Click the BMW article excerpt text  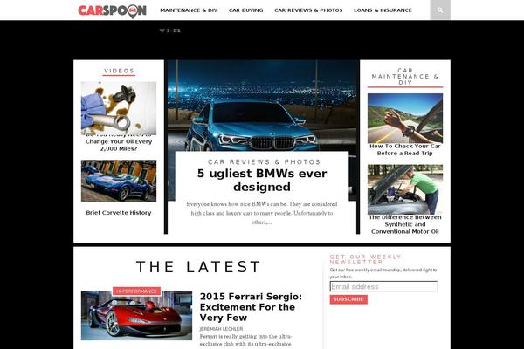[262, 213]
